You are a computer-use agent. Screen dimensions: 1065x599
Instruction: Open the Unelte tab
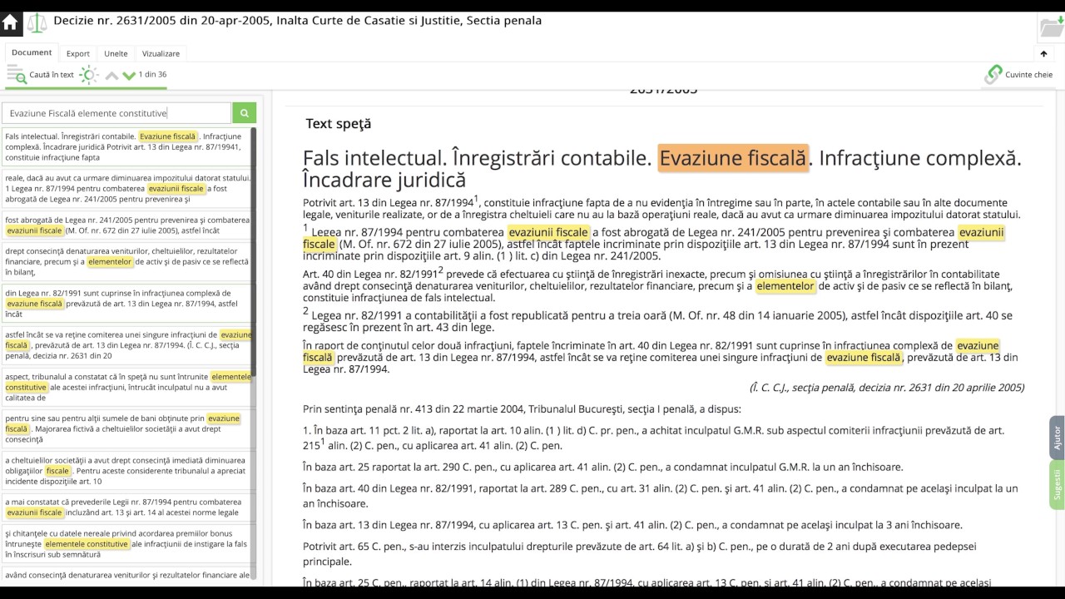tap(116, 53)
